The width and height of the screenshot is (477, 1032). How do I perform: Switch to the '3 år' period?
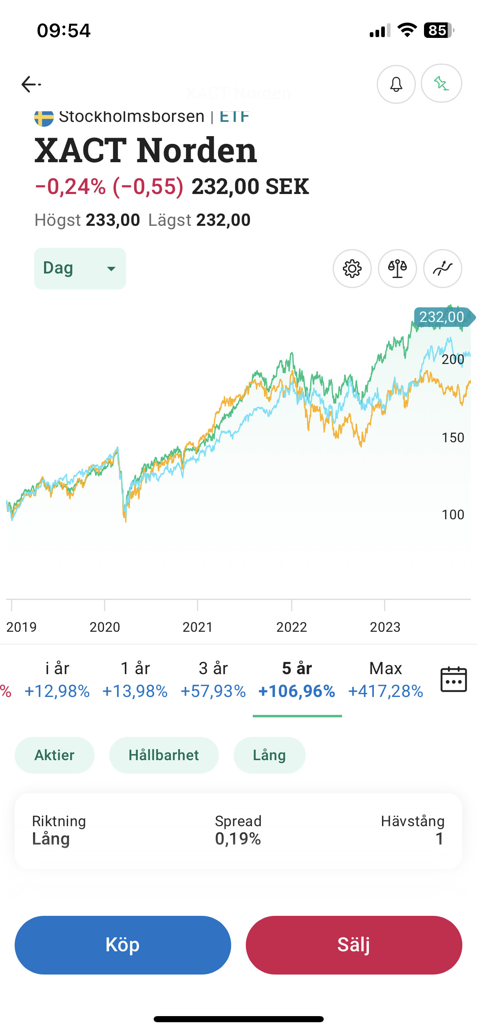click(213, 679)
